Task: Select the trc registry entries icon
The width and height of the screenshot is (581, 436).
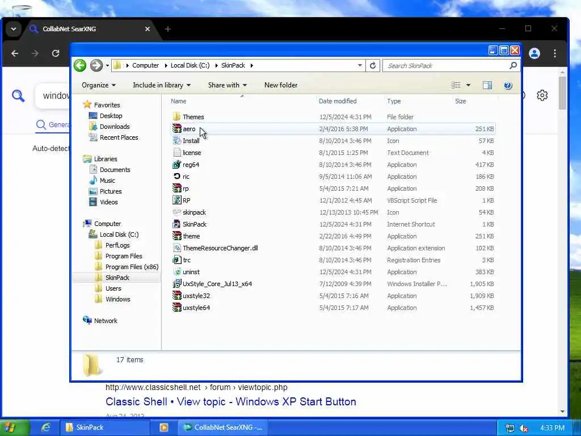Action: point(177,260)
